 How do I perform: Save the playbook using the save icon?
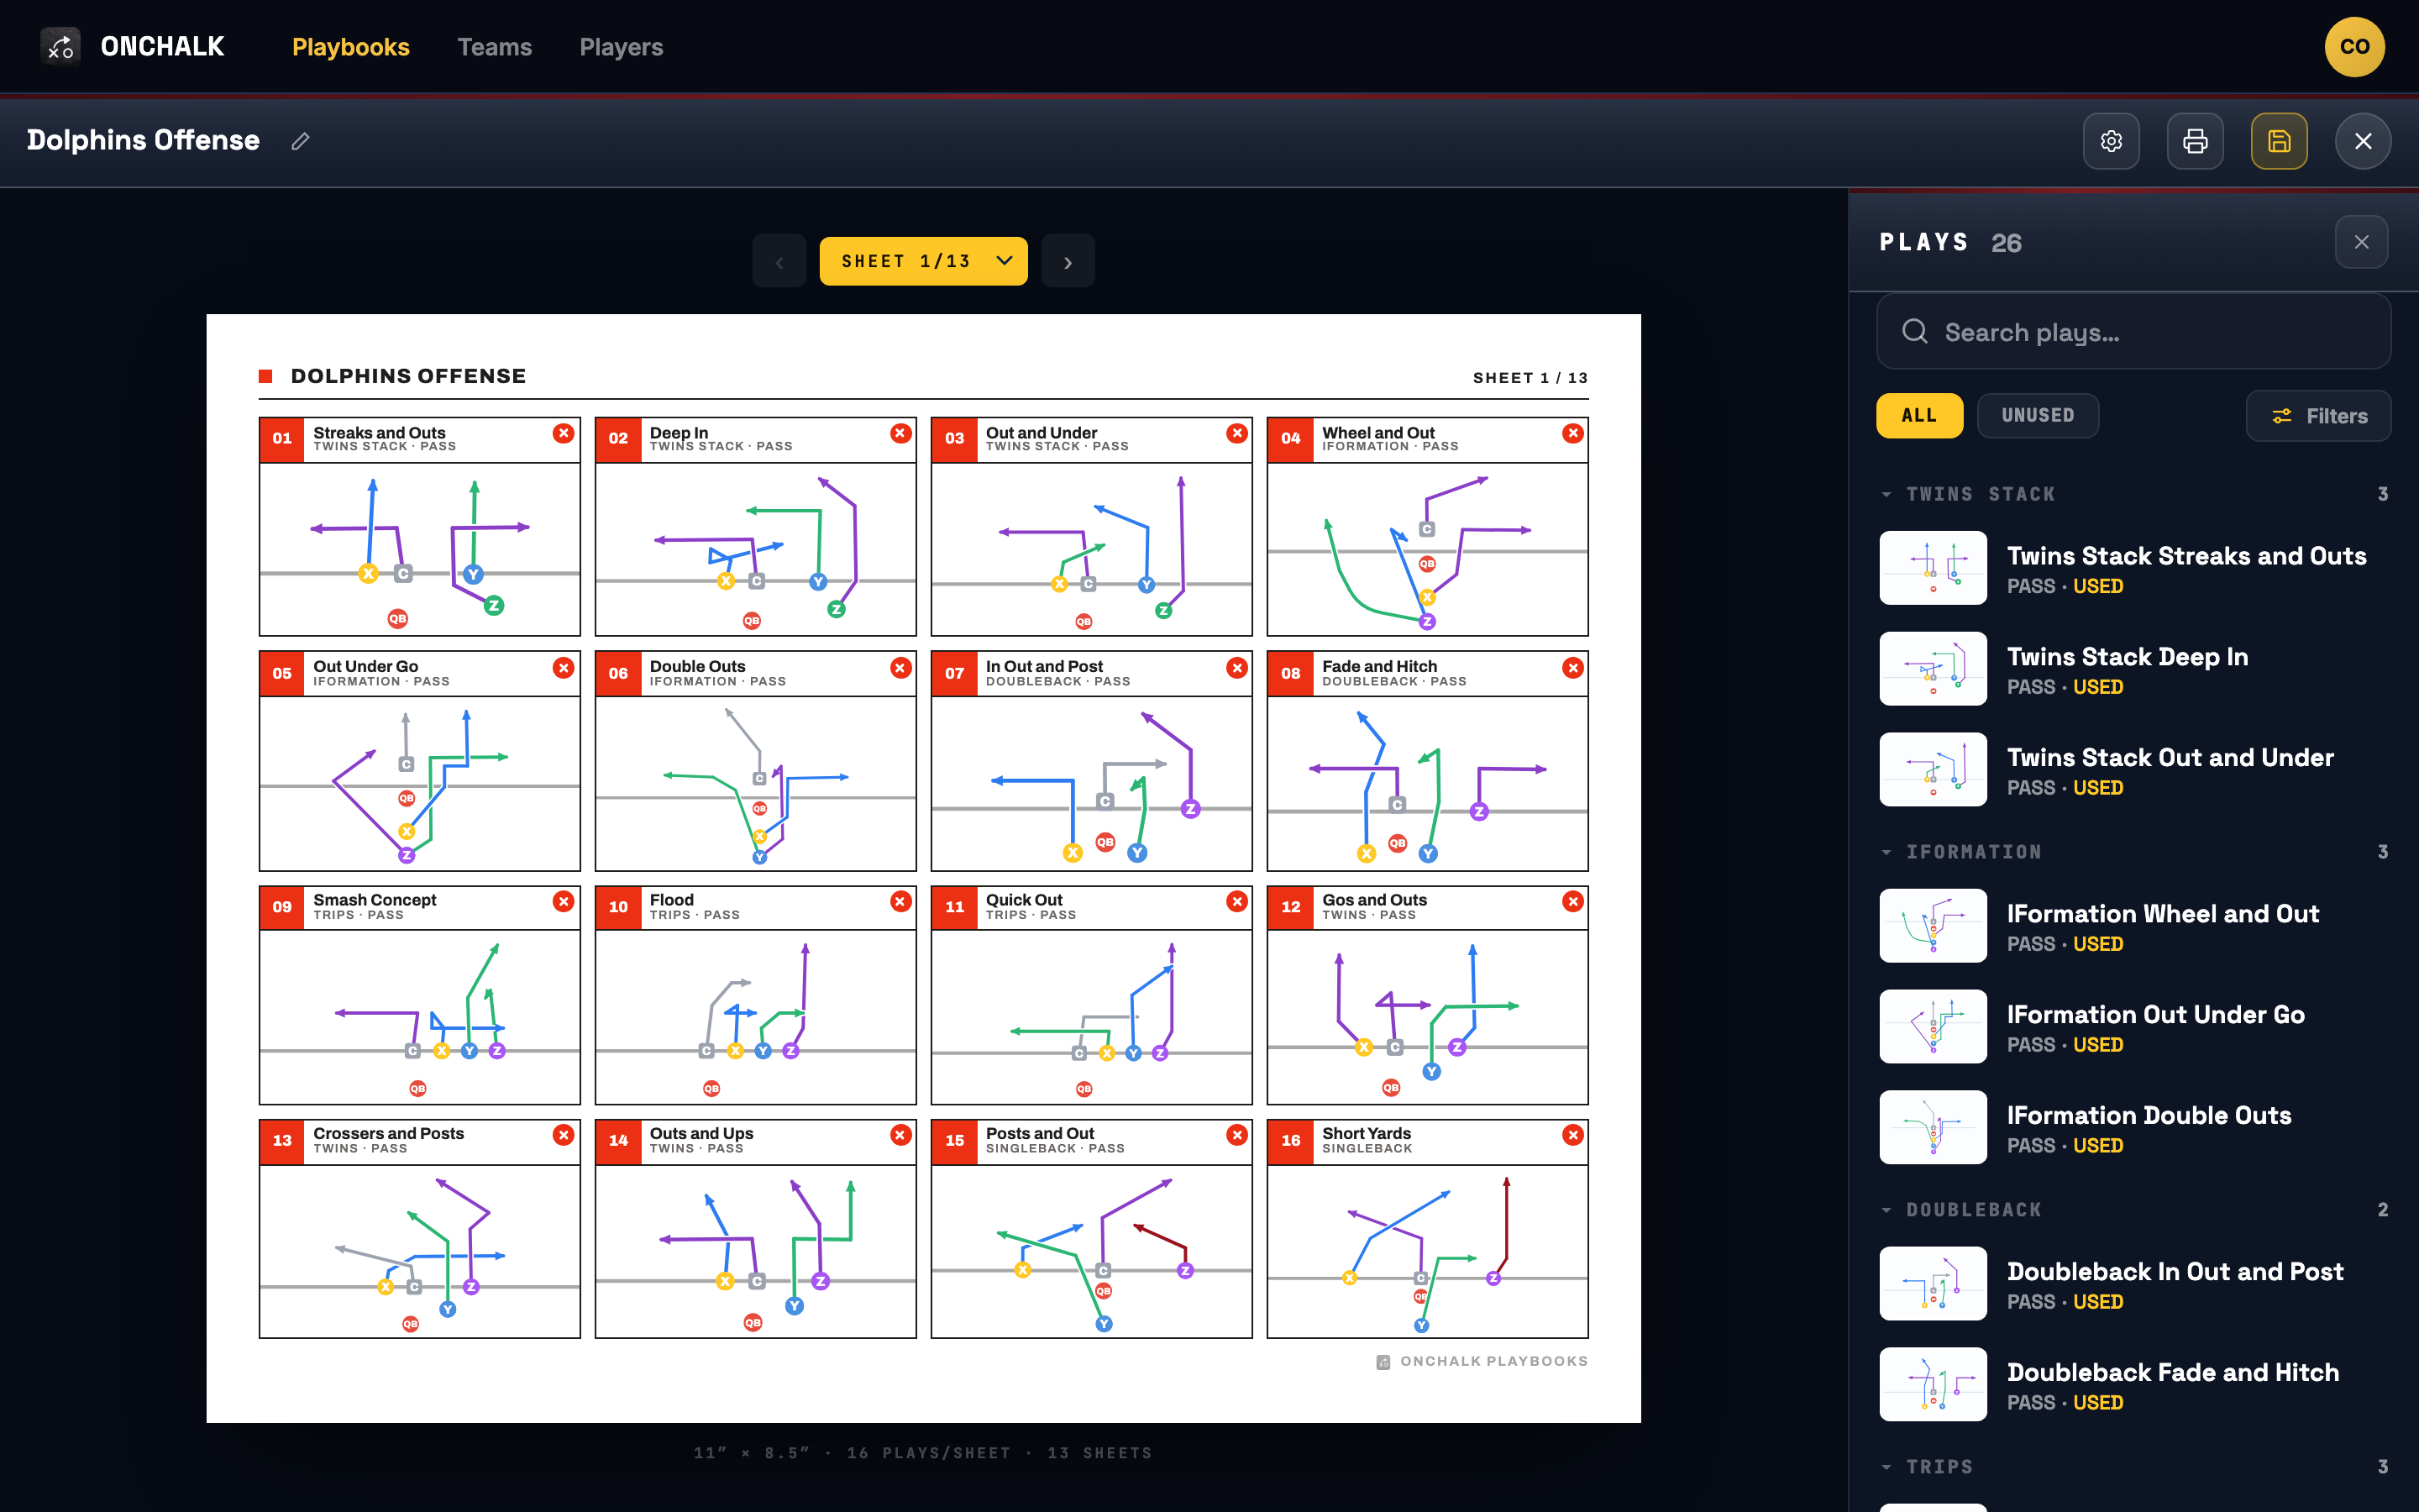(2279, 141)
